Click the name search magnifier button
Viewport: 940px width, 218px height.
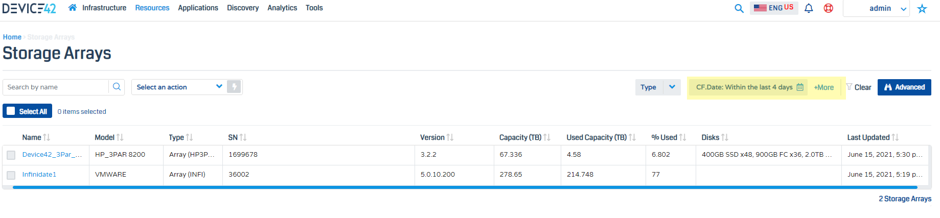117,87
